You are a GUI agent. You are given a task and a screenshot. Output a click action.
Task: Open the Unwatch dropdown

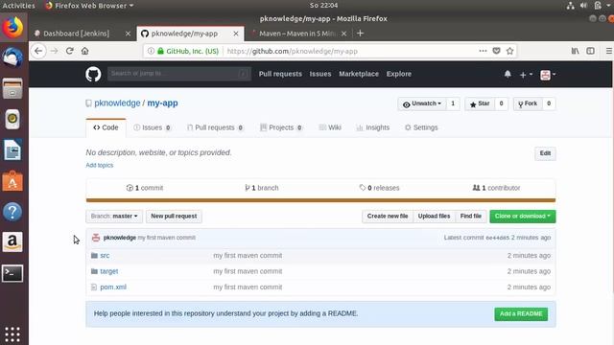(422, 103)
